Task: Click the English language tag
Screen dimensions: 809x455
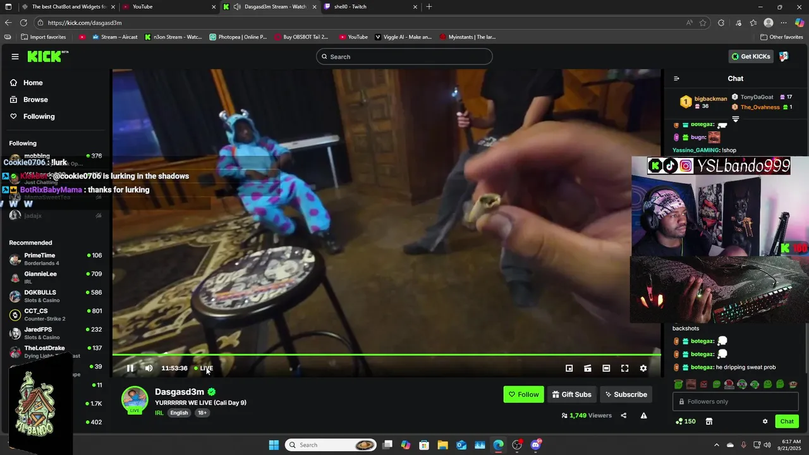Action: coord(179,413)
